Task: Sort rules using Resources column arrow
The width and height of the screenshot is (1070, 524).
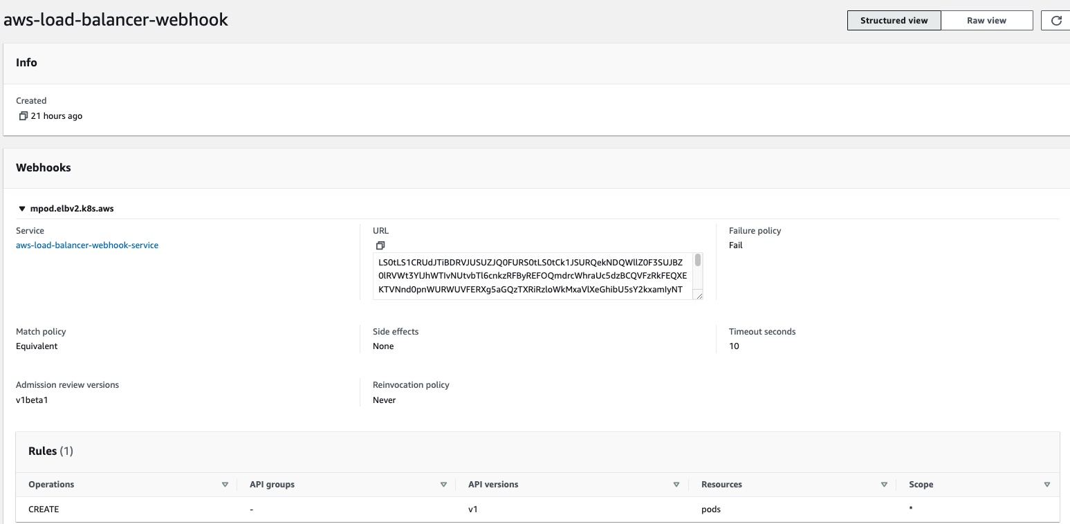Action: (884, 485)
